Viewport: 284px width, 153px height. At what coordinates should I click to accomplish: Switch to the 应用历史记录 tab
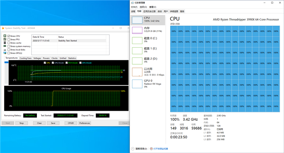[149, 11]
